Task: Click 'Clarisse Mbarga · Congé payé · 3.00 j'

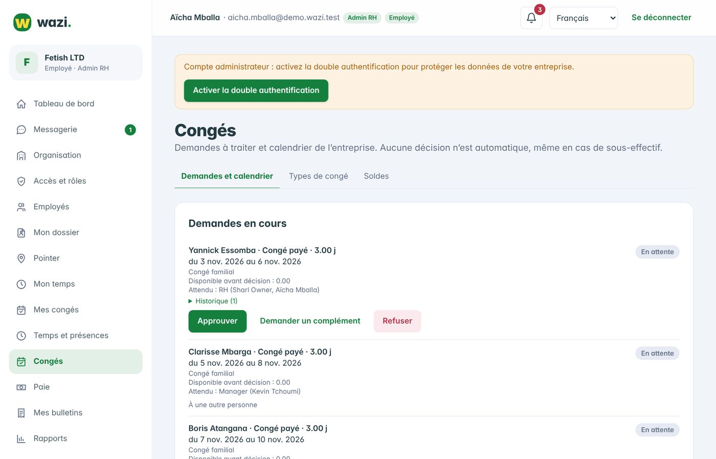Action: [260, 352]
